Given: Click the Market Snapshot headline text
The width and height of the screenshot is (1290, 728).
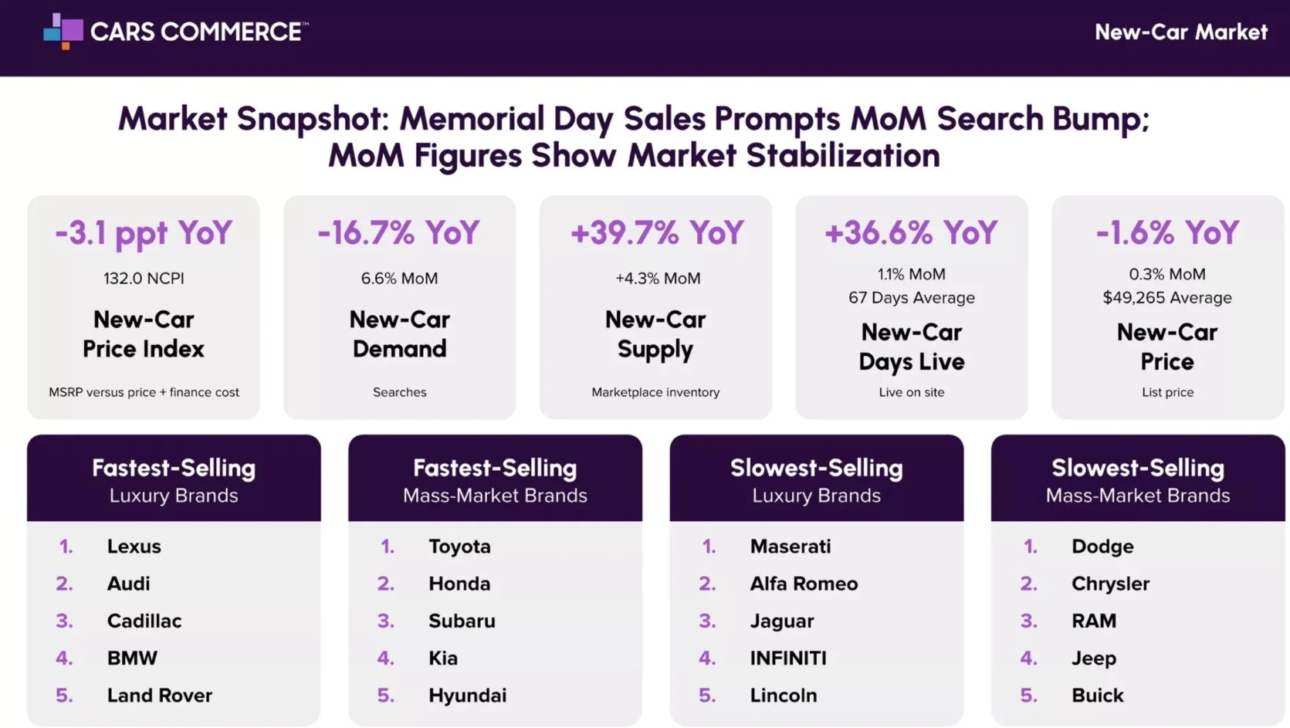Looking at the screenshot, I should click(x=633, y=137).
